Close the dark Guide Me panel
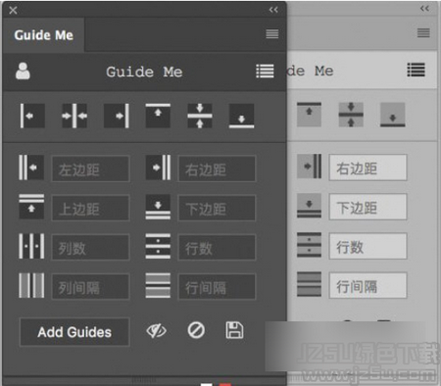Viewport: 441px width, 386px height. pyautogui.click(x=13, y=10)
